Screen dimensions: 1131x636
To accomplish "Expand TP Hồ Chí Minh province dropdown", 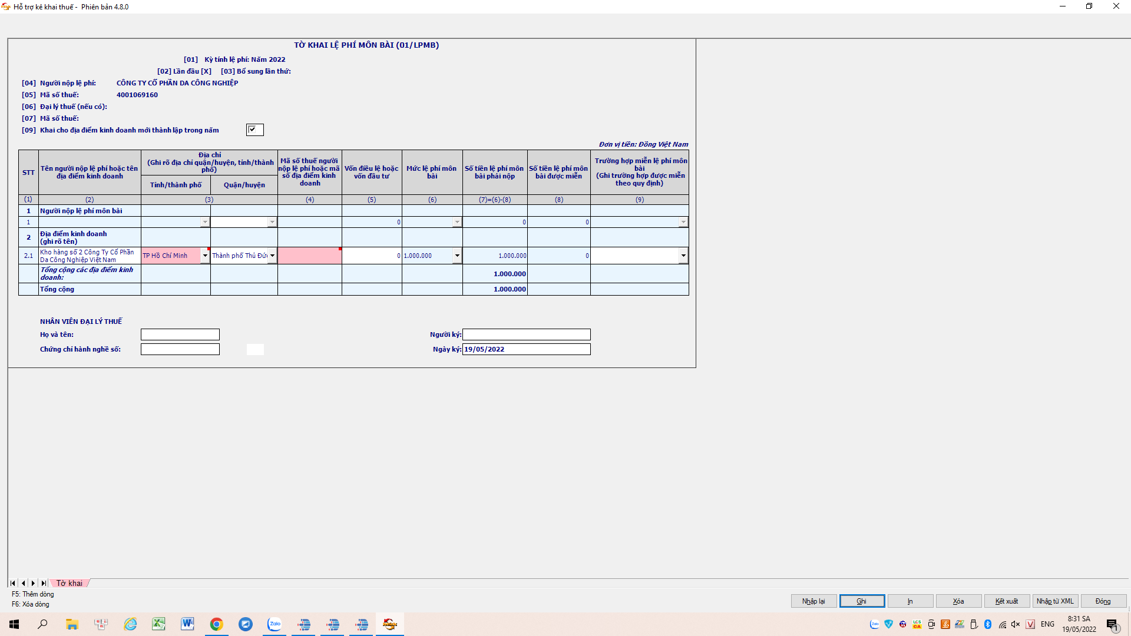I will coord(205,256).
